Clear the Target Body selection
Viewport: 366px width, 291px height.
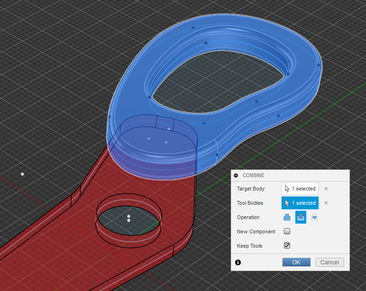(326, 189)
